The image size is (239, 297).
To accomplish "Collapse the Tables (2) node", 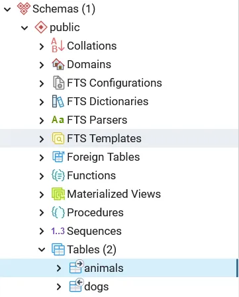I will pos(42,249).
